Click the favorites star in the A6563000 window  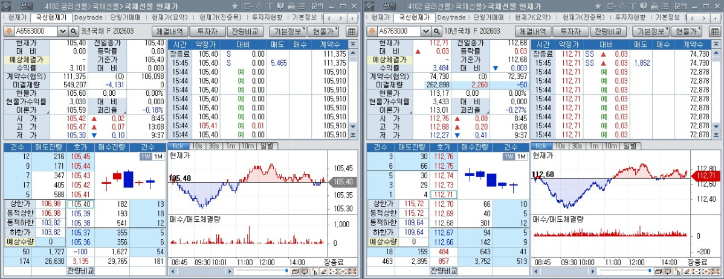coord(235,6)
